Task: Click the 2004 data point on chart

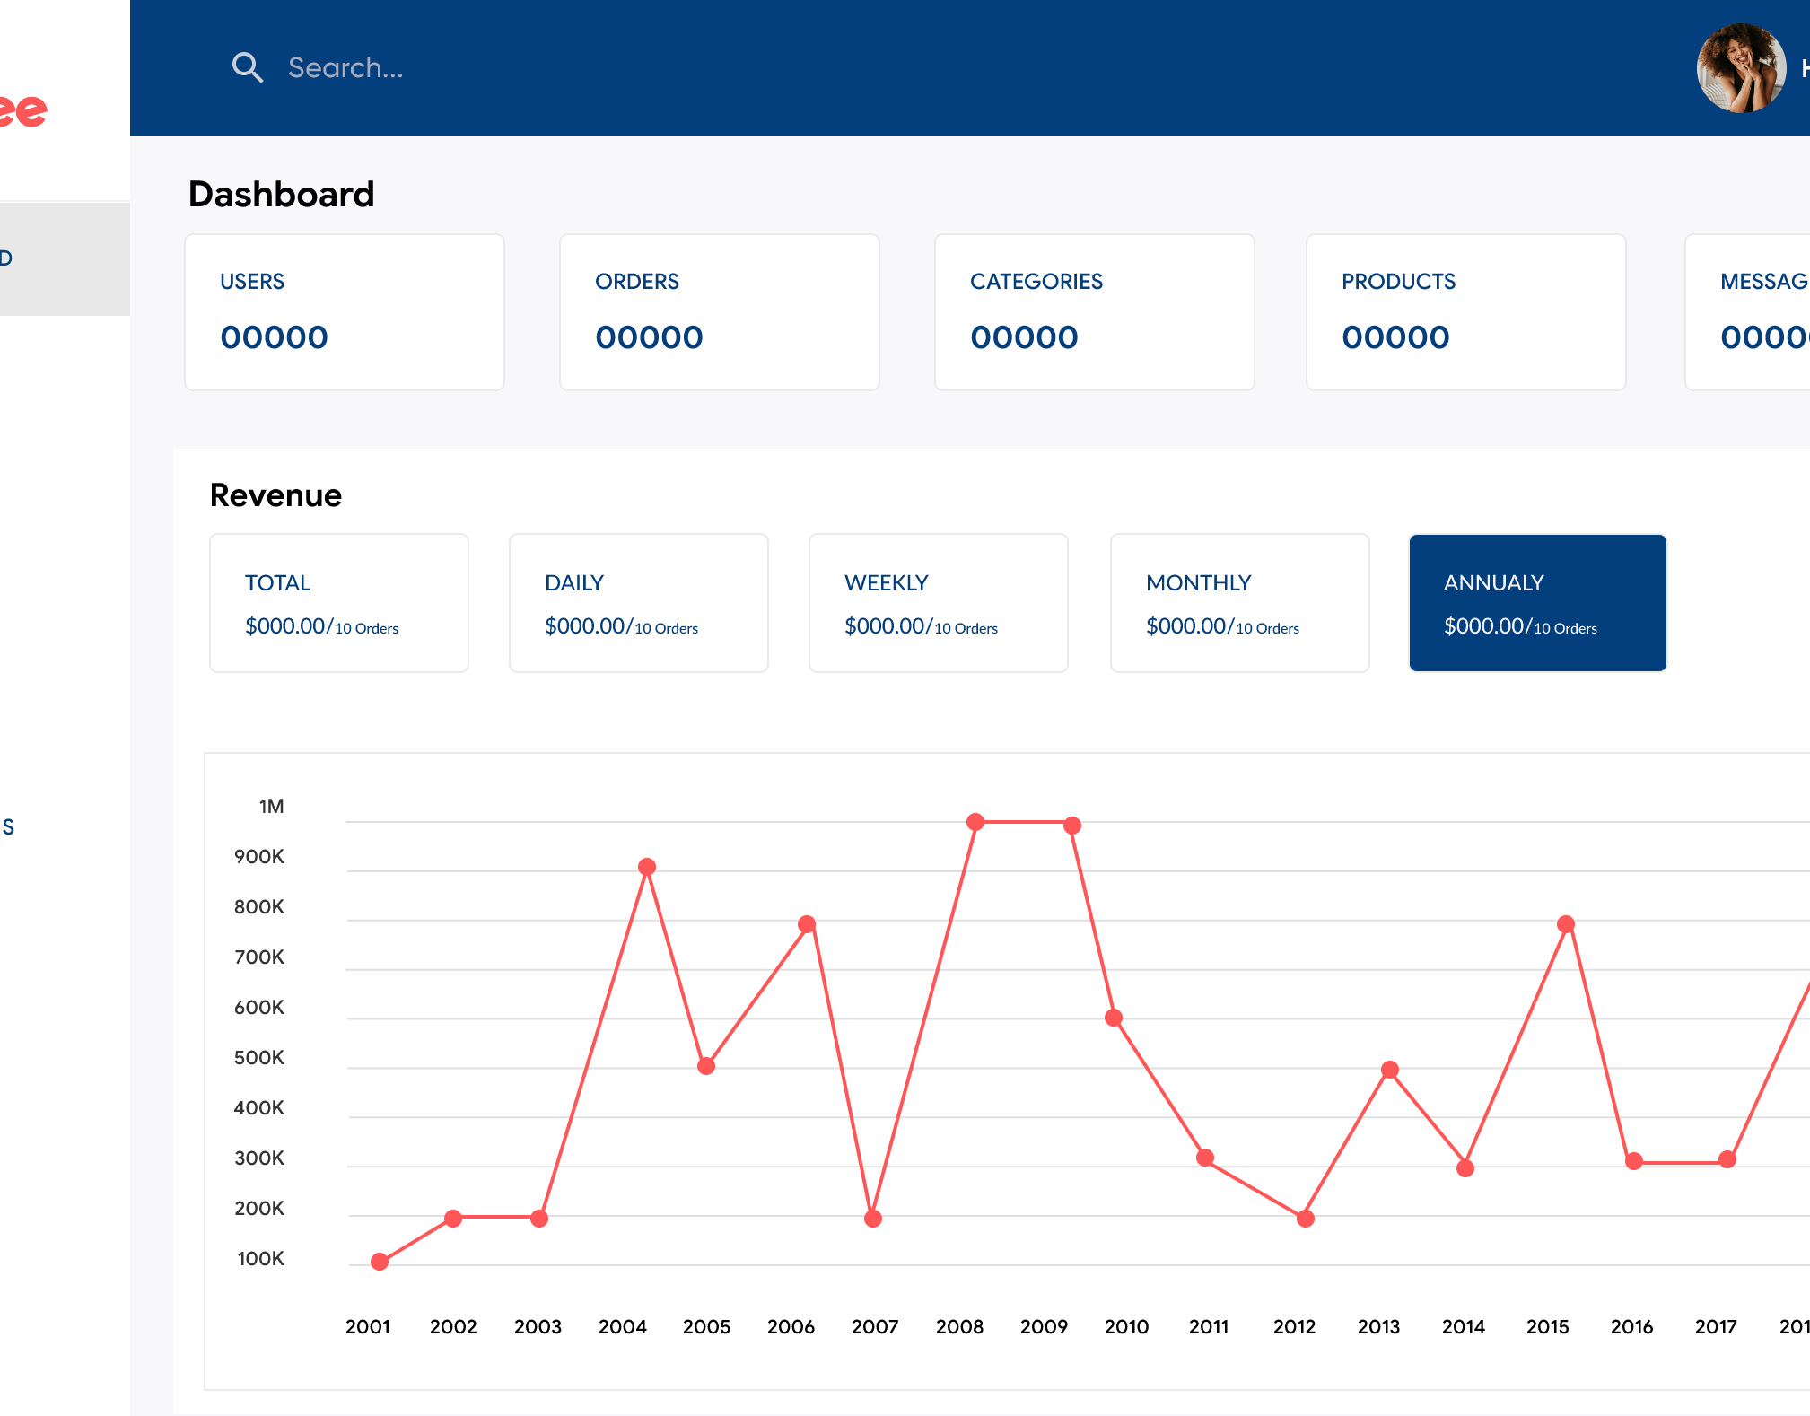Action: pos(647,867)
